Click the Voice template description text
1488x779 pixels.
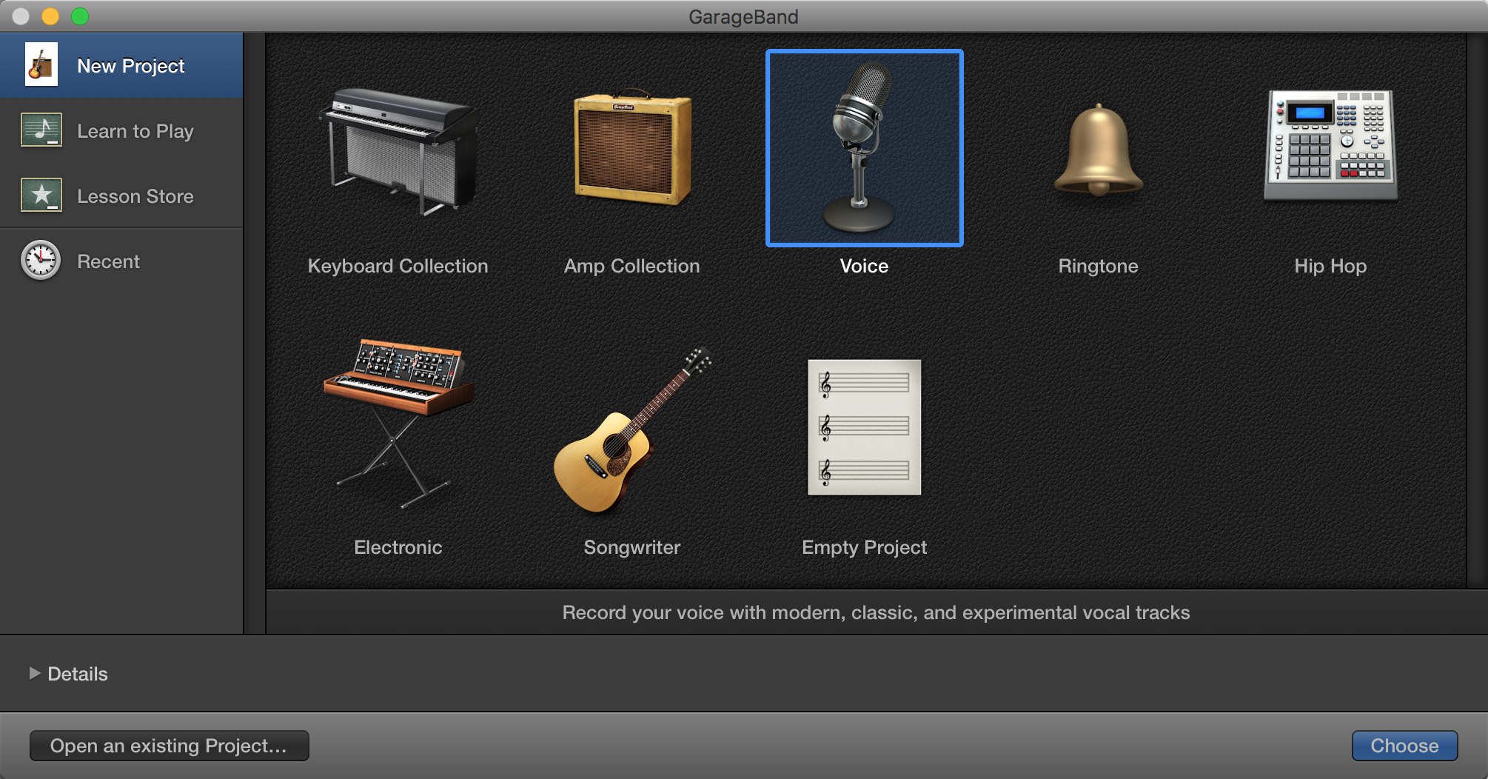tap(876, 612)
